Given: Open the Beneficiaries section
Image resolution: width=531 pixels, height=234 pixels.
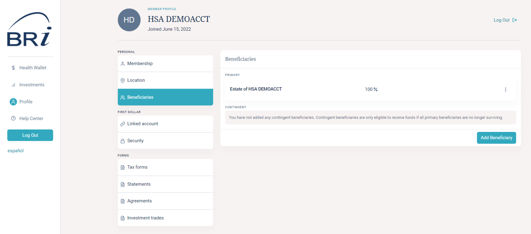Looking at the screenshot, I should [165, 97].
